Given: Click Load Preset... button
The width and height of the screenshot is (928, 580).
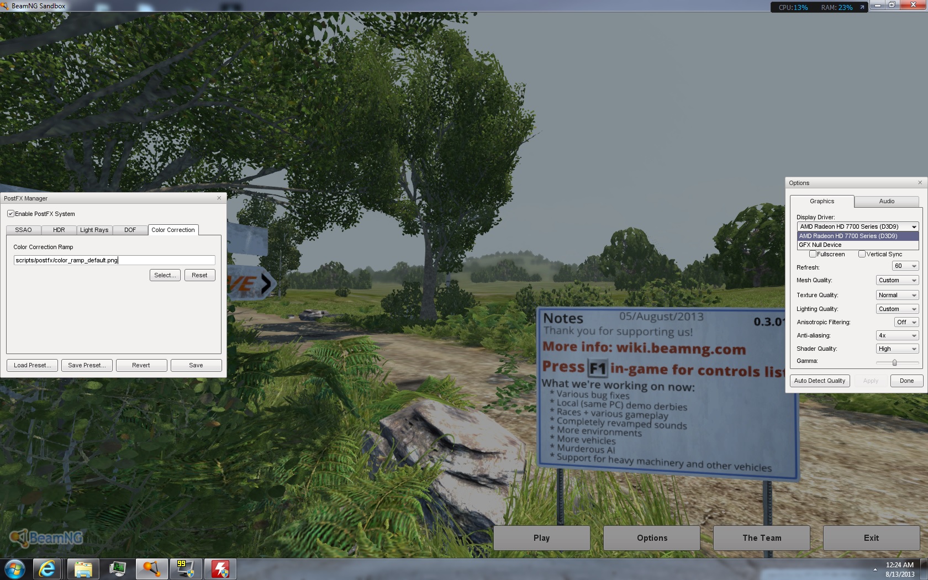Looking at the screenshot, I should click(x=32, y=365).
